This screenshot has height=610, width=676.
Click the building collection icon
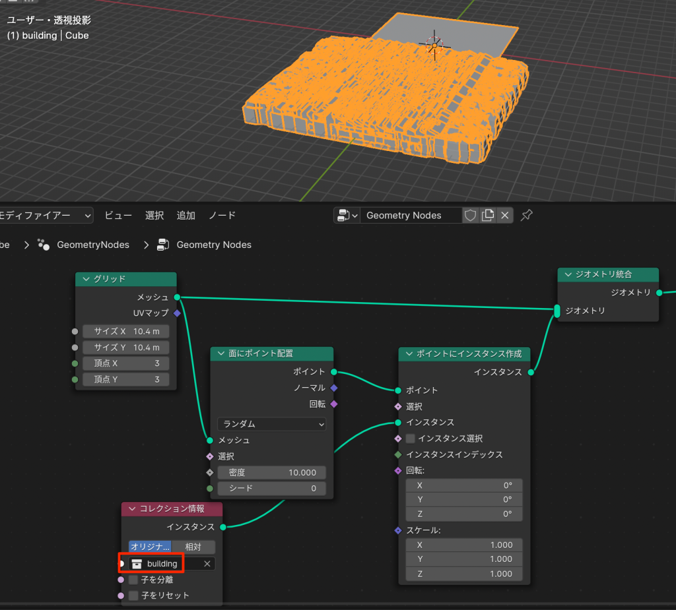coord(137,564)
